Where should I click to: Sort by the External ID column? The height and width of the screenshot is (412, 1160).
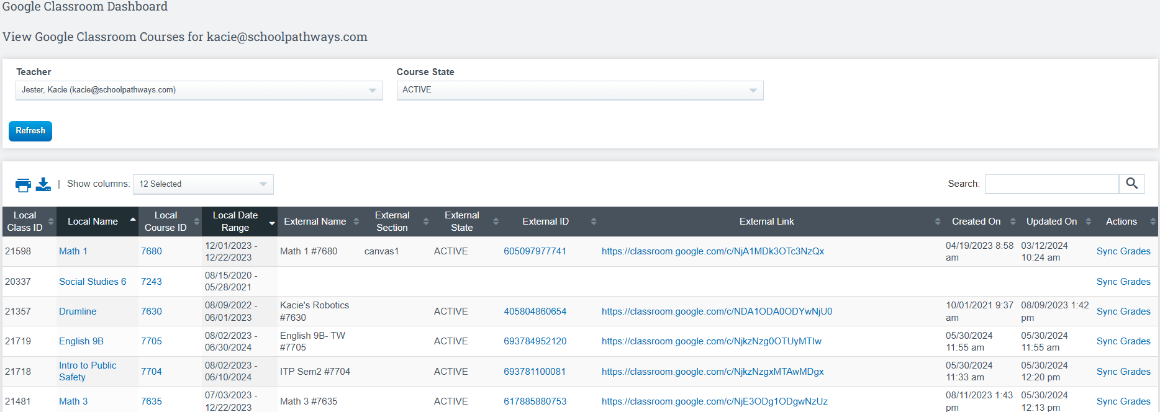(550, 222)
